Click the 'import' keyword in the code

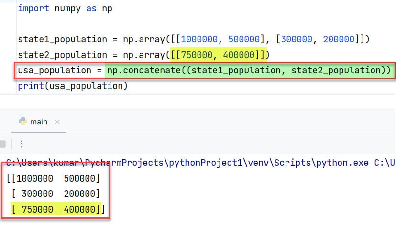[x=33, y=8]
